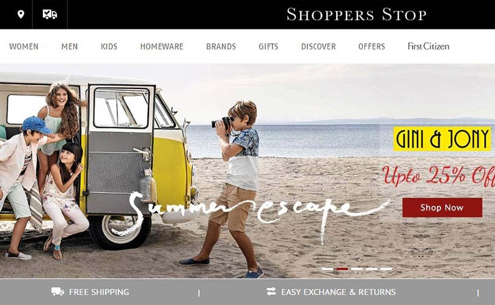Image resolution: width=495 pixels, height=305 pixels.
Task: Click the Free Shipping truck icon
Action: pos(57,292)
